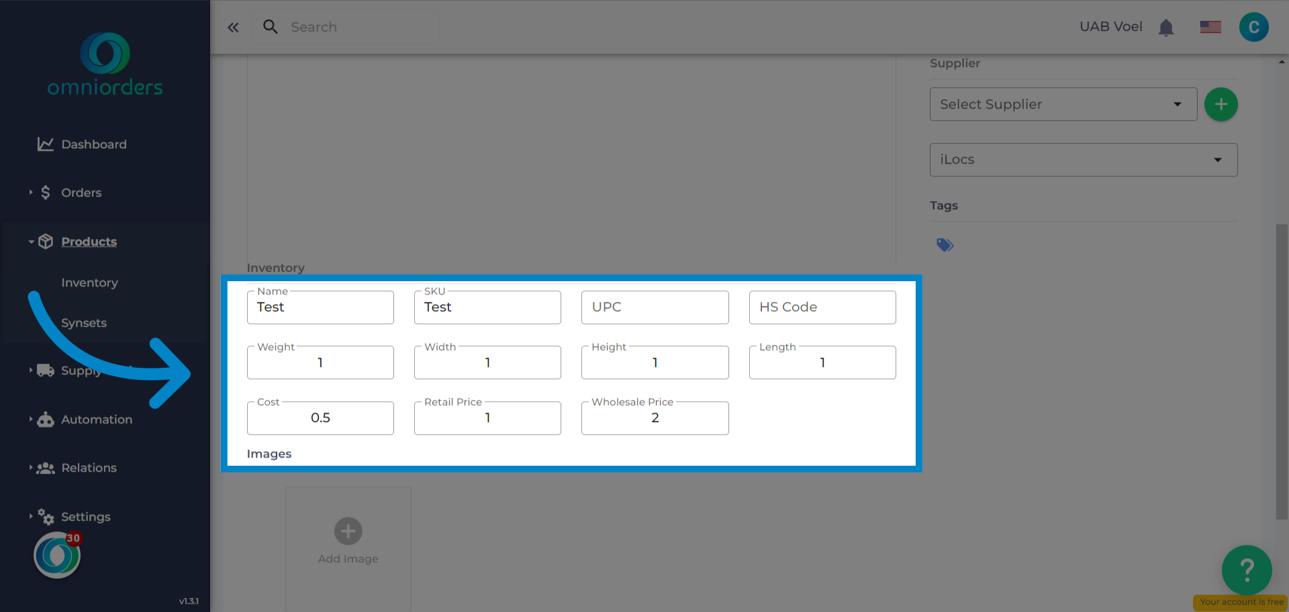The image size is (1289, 612).
Task: Click the HS Code field
Action: click(822, 307)
